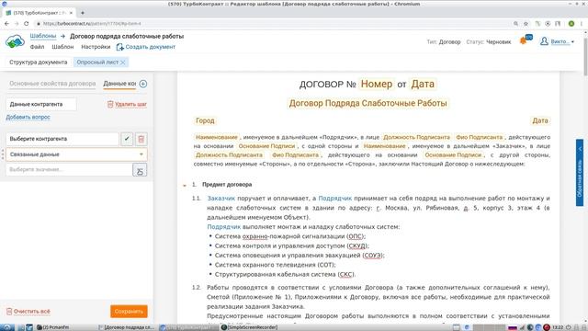Open the orange notifications bell
This screenshot has height=331, width=588.
[523, 40]
